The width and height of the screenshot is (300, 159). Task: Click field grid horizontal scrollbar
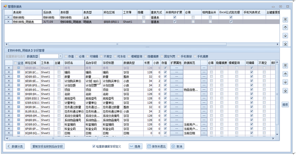[x=53, y=138]
